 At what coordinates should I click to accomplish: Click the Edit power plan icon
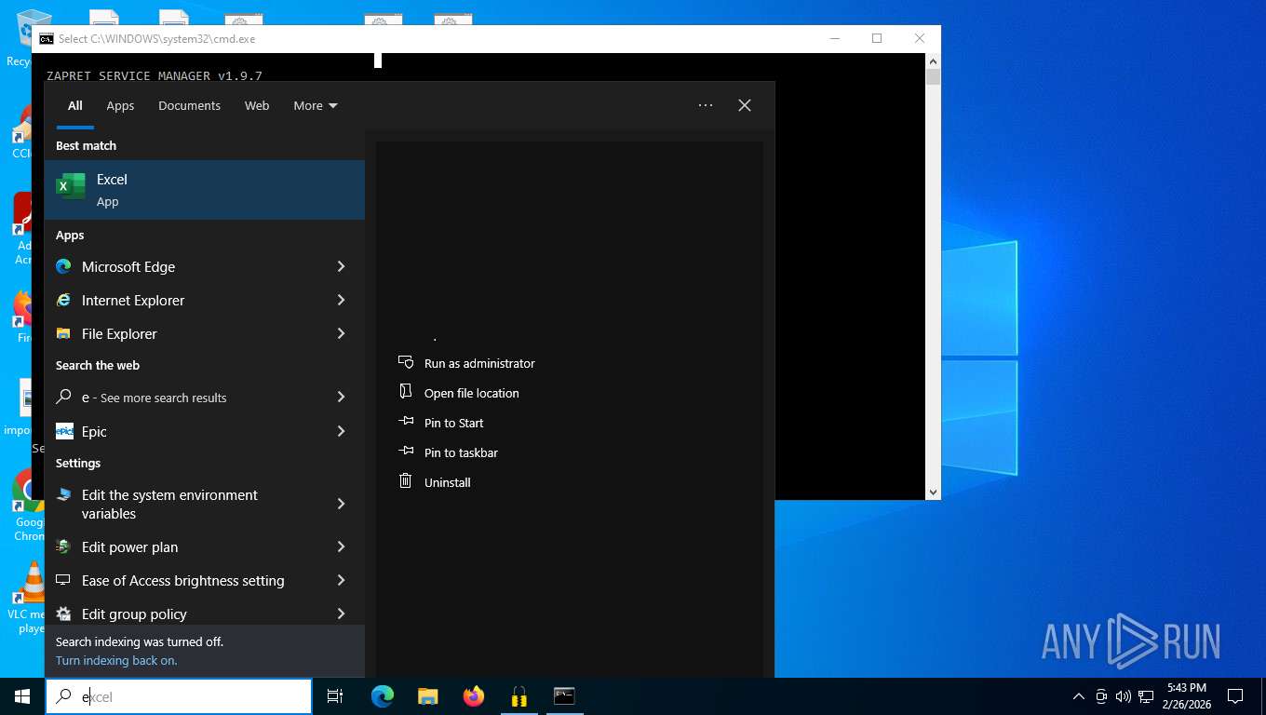point(63,546)
